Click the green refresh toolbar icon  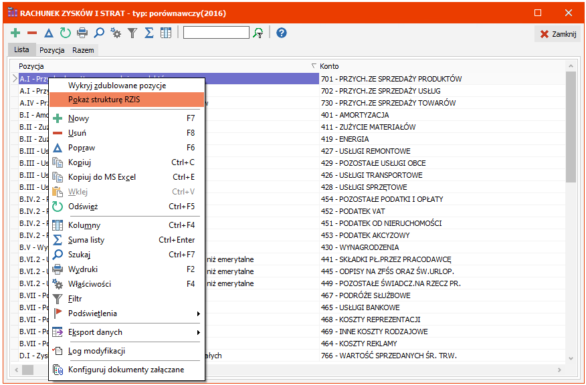tap(66, 33)
